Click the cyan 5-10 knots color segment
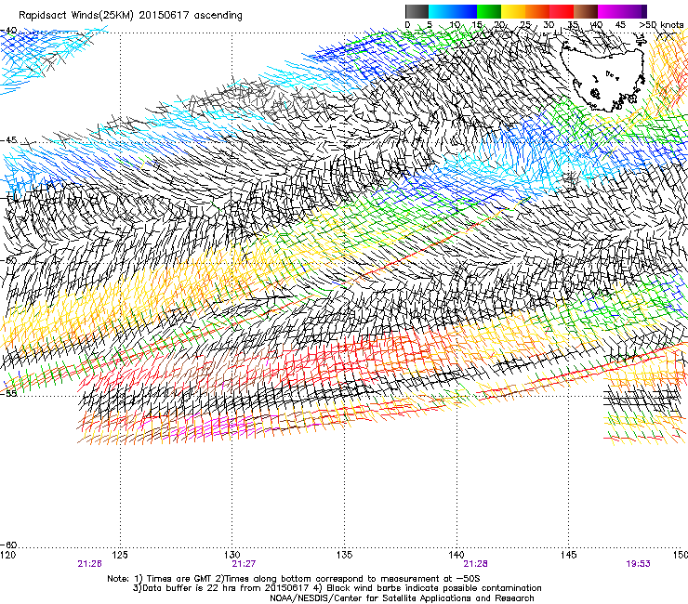 click(441, 11)
